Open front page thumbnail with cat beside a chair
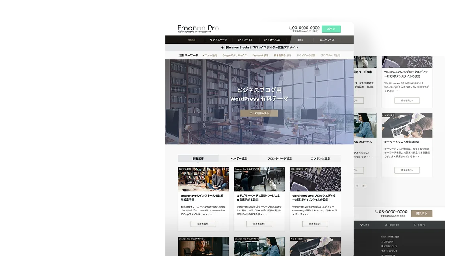 [259, 179]
